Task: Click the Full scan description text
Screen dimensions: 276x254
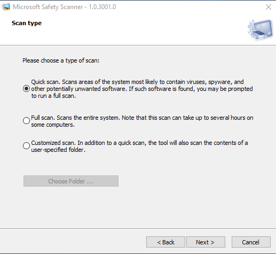Action: click(142, 121)
